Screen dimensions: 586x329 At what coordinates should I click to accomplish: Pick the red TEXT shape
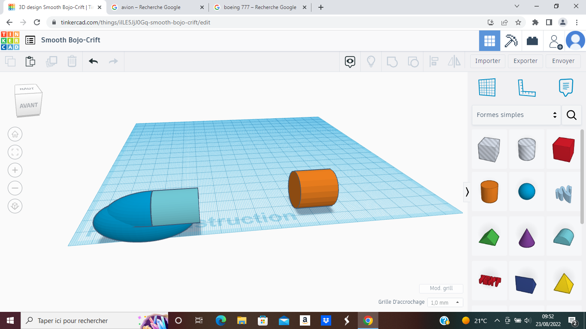[x=489, y=281]
